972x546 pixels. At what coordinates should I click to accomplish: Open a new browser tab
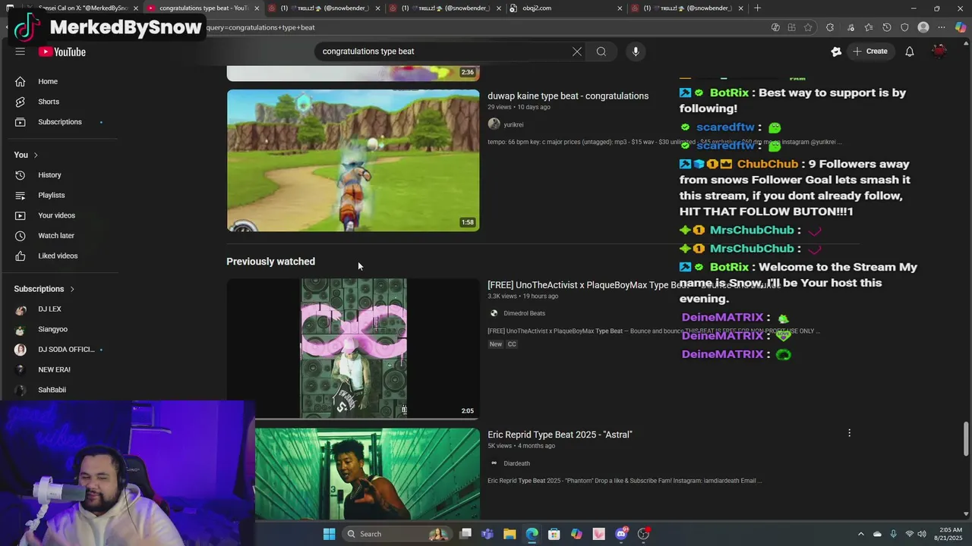[x=757, y=8]
